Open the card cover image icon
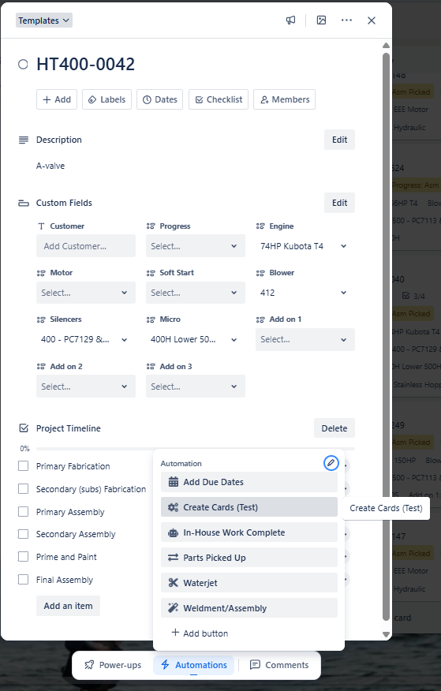Image resolution: width=441 pixels, height=691 pixels. [322, 21]
